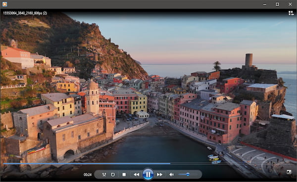297x182 pixels.
Task: Toggle repeat playback
Action: click(x=113, y=175)
